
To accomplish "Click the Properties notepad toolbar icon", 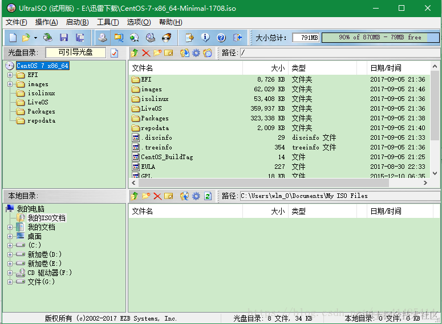I will click(x=189, y=38).
